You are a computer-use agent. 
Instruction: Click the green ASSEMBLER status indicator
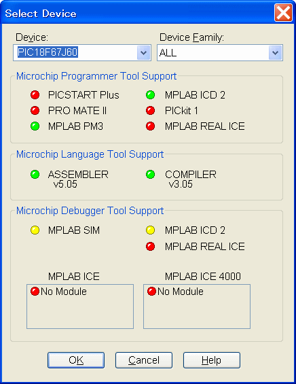pyautogui.click(x=35, y=175)
